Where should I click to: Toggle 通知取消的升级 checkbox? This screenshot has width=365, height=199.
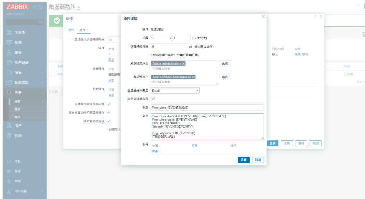click(x=109, y=121)
